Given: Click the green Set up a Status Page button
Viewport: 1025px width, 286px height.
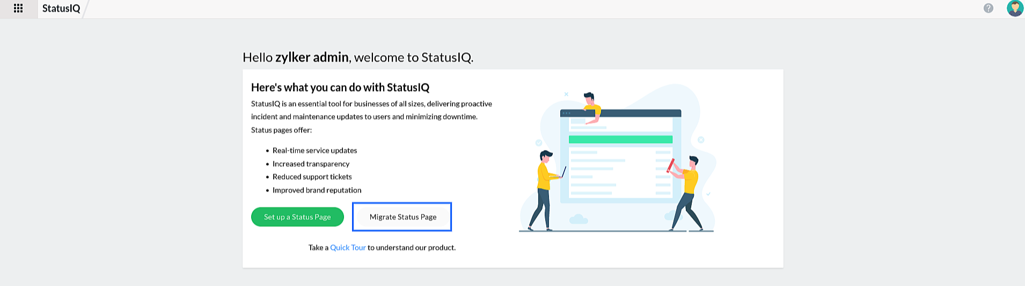Looking at the screenshot, I should click(297, 217).
